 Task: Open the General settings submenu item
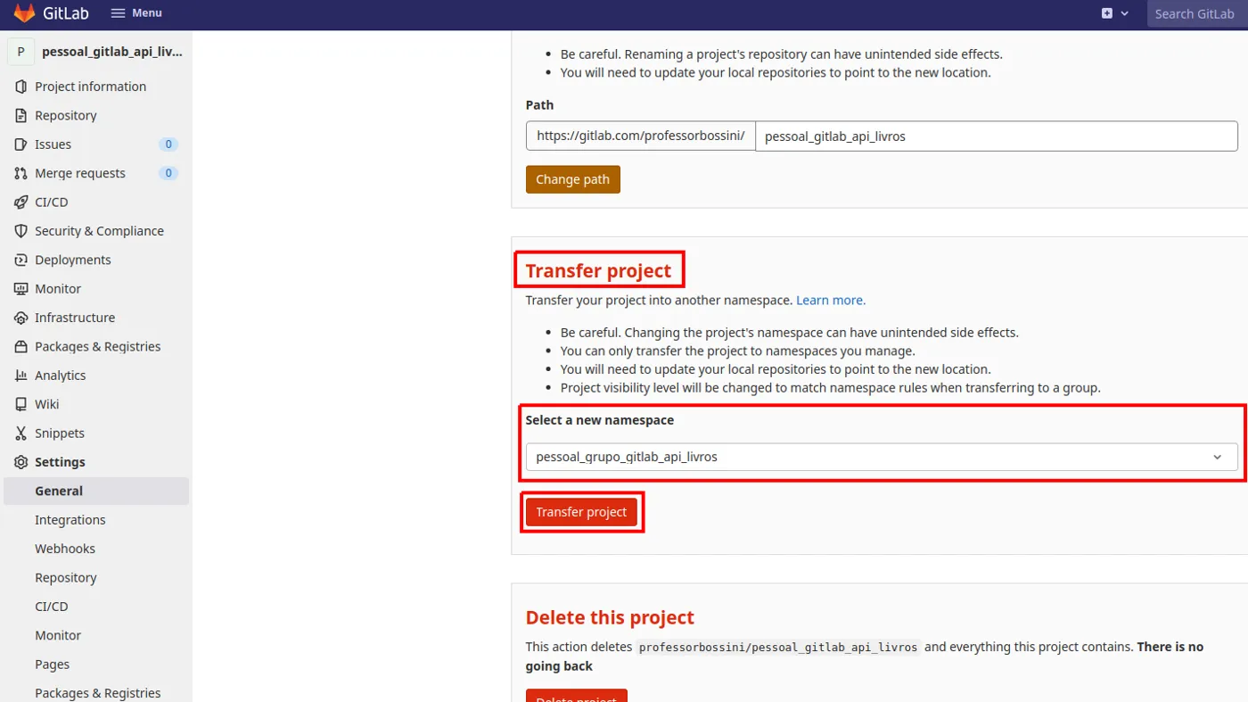tap(96, 491)
